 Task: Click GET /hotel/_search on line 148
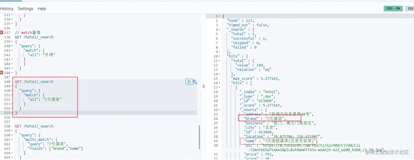pyautogui.click(x=34, y=82)
